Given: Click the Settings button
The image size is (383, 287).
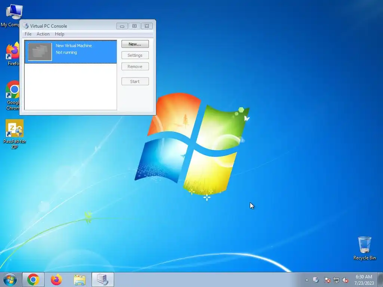Looking at the screenshot, I should [x=135, y=55].
